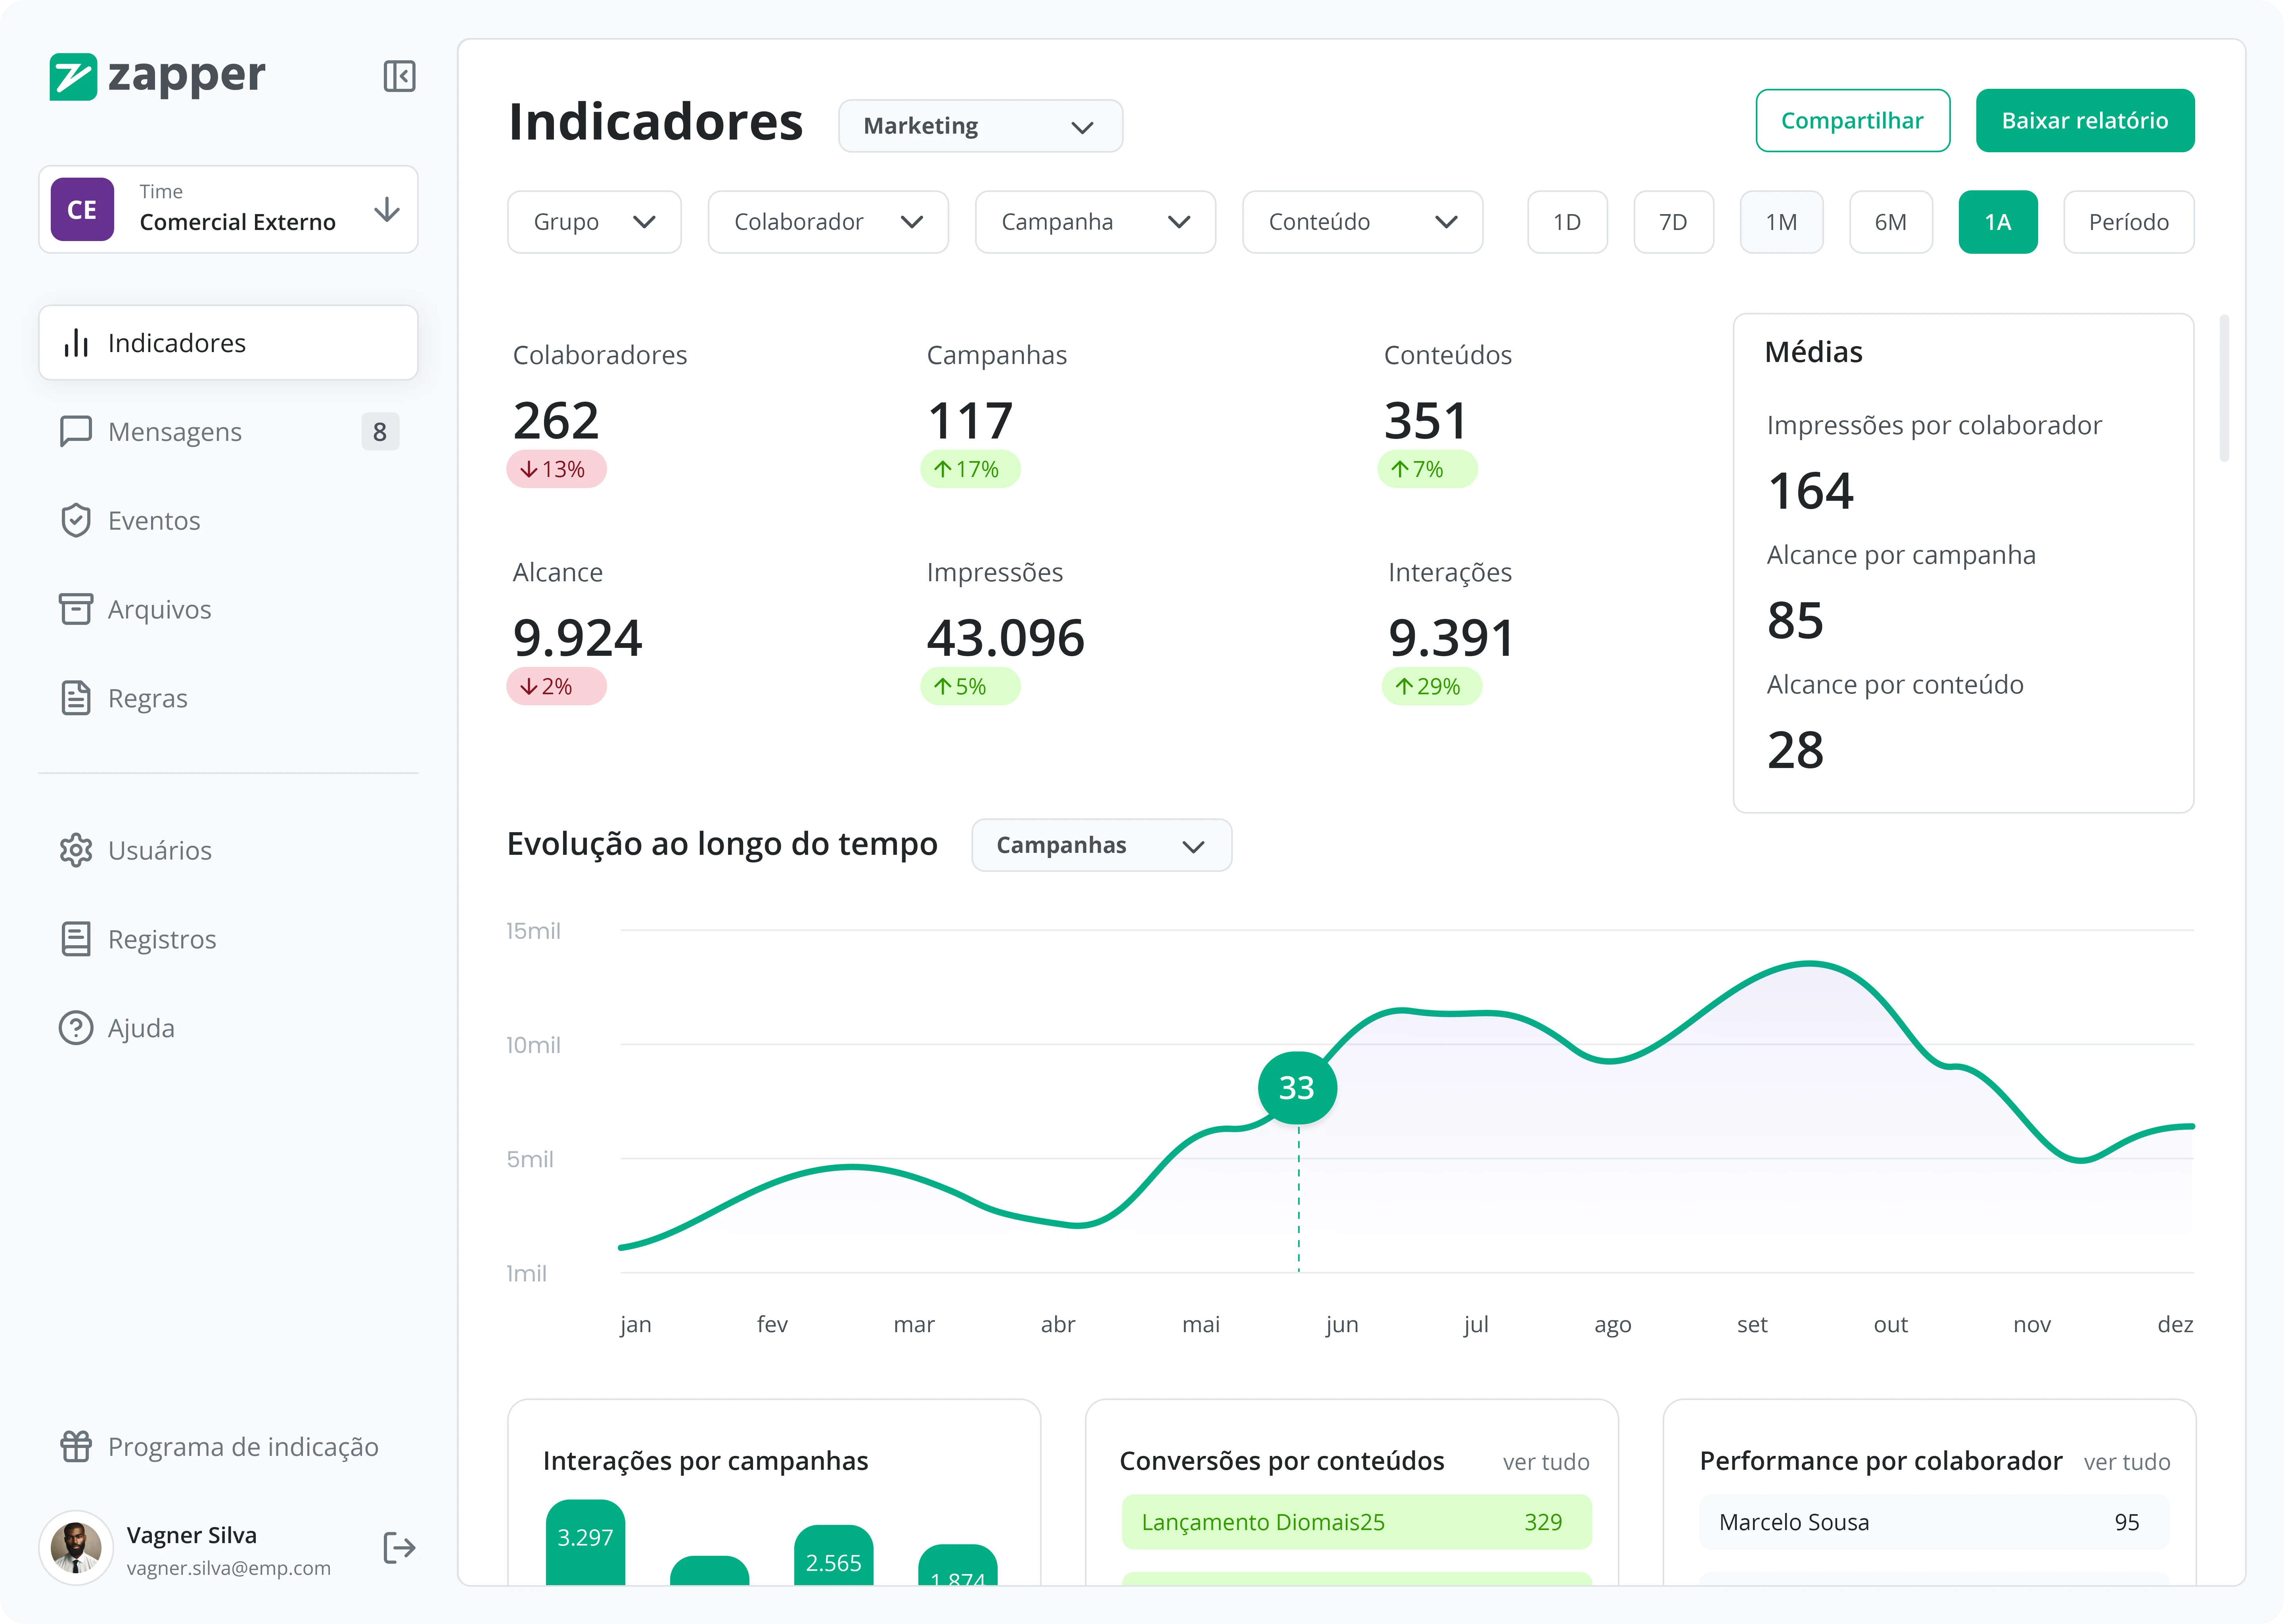Click ver tudo for Performance por colaborador
Screen dimensions: 2284x1624
(x=2126, y=1462)
